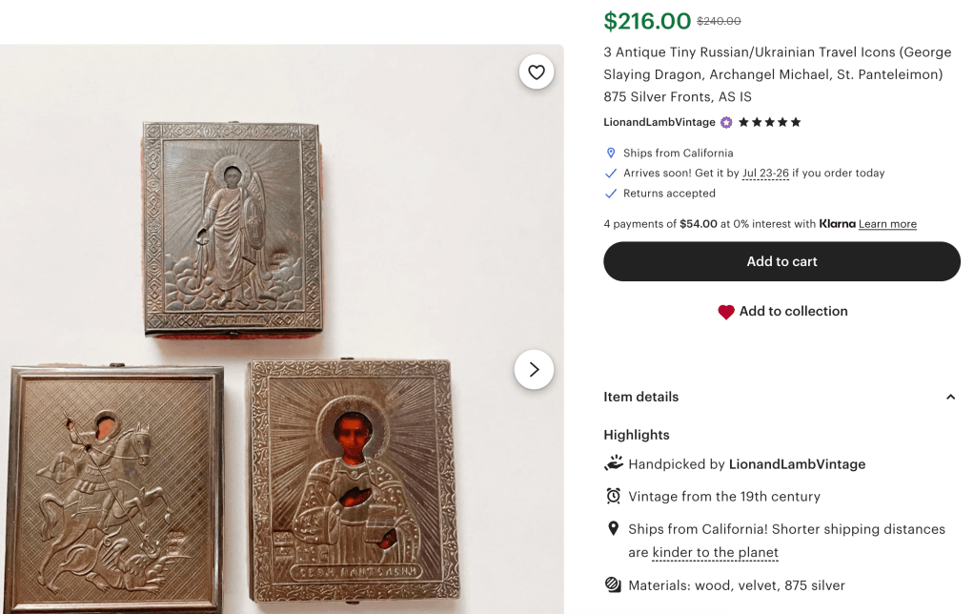
Task: Open the LionandLambVintage shop link
Action: (659, 123)
